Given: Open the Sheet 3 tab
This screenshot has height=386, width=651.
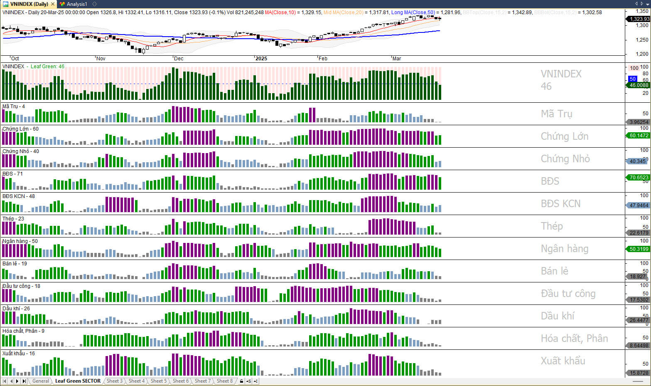Looking at the screenshot, I should [114, 381].
